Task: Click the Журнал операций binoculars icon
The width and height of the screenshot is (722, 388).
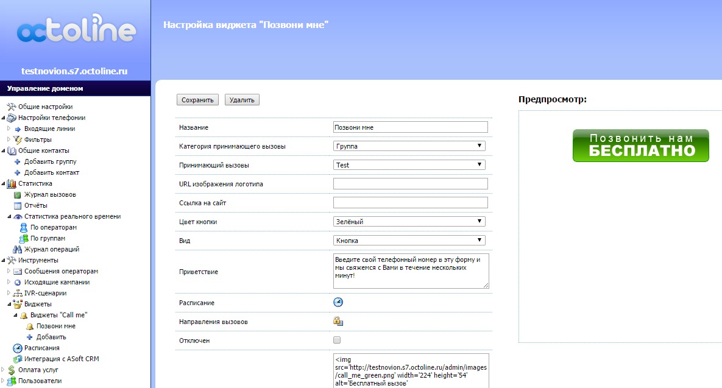Action: click(18, 250)
